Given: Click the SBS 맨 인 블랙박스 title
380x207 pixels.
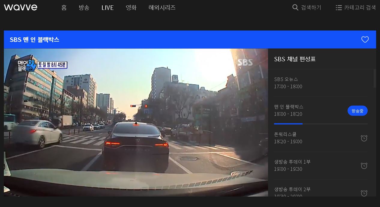Looking at the screenshot, I should (35, 39).
